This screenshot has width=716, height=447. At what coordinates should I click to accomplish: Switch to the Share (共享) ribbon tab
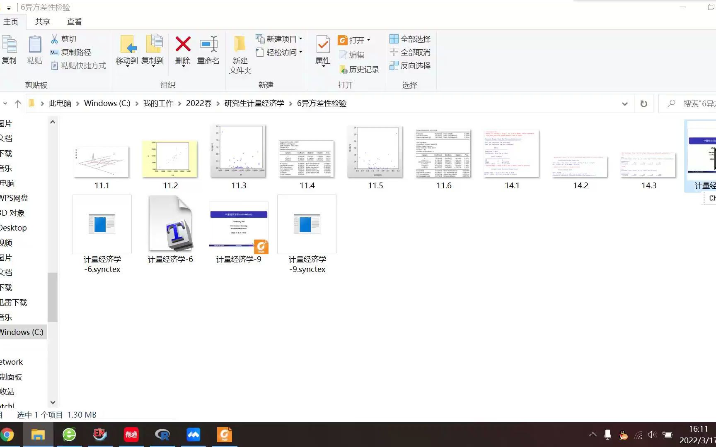[42, 22]
